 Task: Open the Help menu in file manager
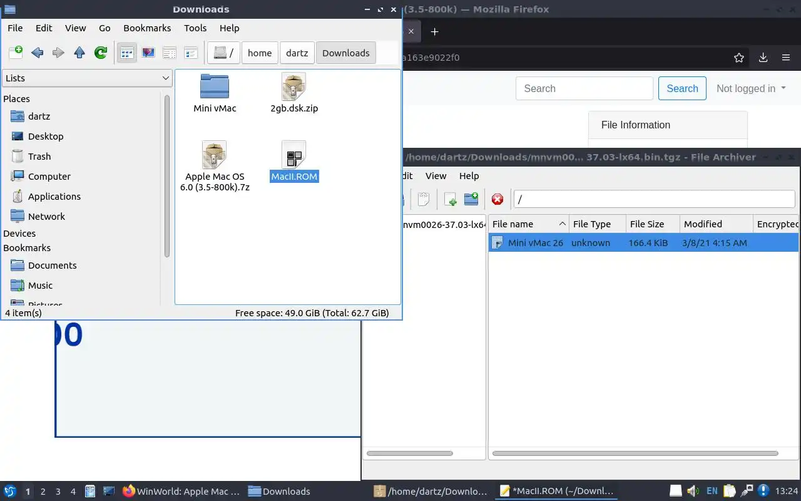click(230, 28)
